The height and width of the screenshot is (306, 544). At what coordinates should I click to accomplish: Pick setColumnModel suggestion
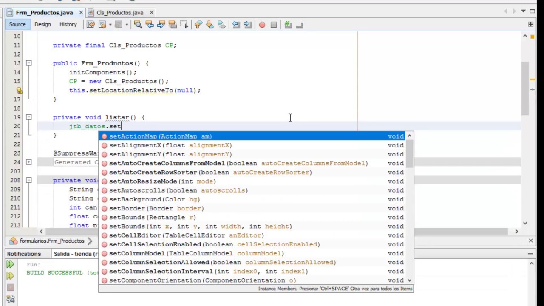tap(252, 253)
